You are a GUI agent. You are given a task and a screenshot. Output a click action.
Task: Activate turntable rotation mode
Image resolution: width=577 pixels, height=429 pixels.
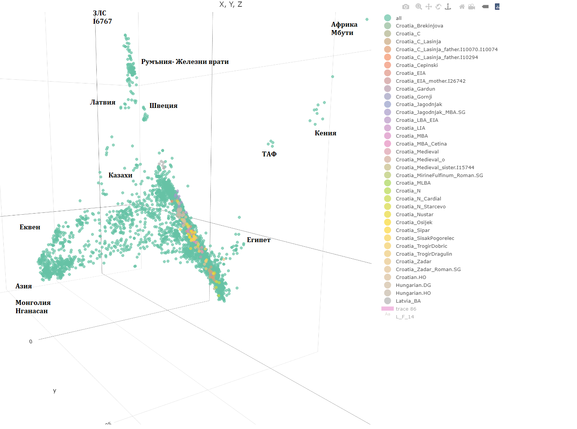click(448, 7)
